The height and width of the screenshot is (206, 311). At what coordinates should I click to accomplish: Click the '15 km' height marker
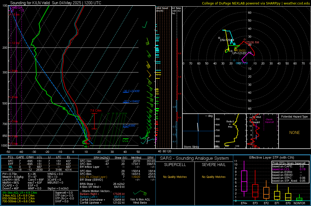click(16, 14)
